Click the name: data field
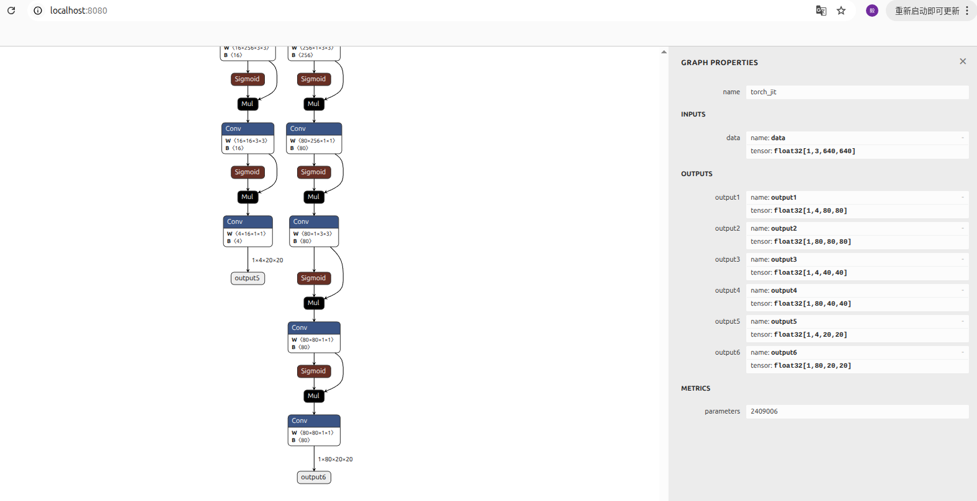 pos(857,138)
